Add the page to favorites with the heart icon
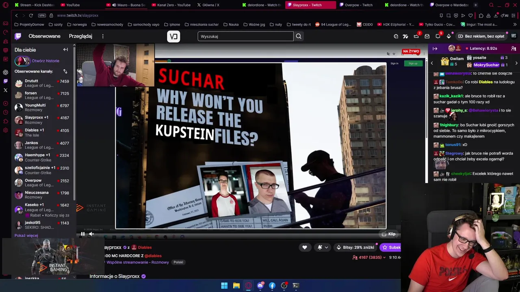This screenshot has height=292, width=520. click(470, 15)
